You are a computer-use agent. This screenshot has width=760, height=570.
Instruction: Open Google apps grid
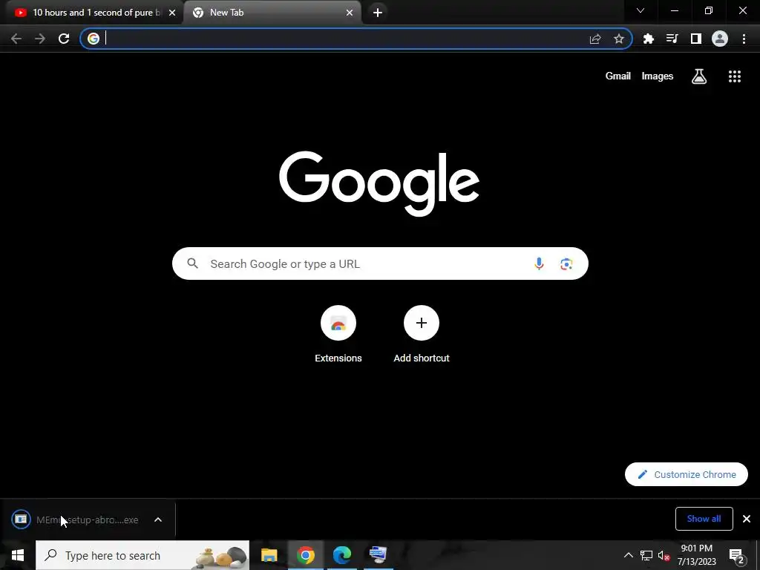735,76
